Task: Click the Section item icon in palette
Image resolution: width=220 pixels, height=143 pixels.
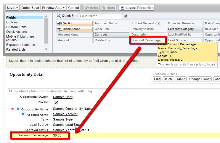Action: (60, 23)
